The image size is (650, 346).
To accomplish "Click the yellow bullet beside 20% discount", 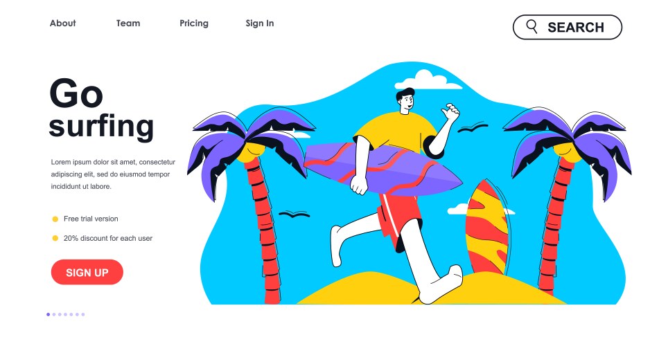I will pos(55,238).
